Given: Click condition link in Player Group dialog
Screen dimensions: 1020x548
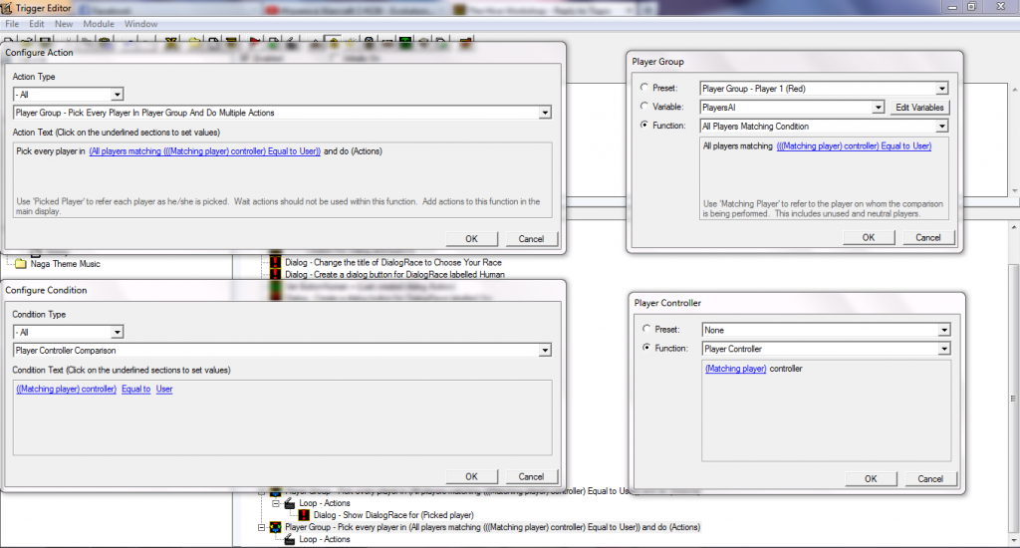Looking at the screenshot, I should click(854, 145).
